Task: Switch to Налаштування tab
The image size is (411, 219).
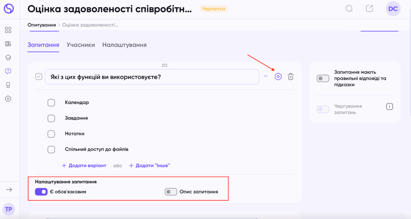Action: (x=124, y=45)
